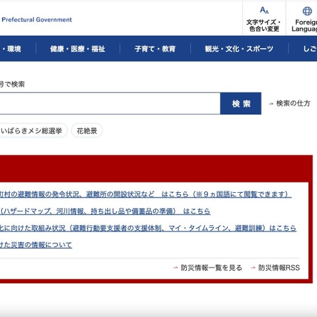
Task: Open the 観光・文化・スポーツ menu
Action: click(x=239, y=49)
